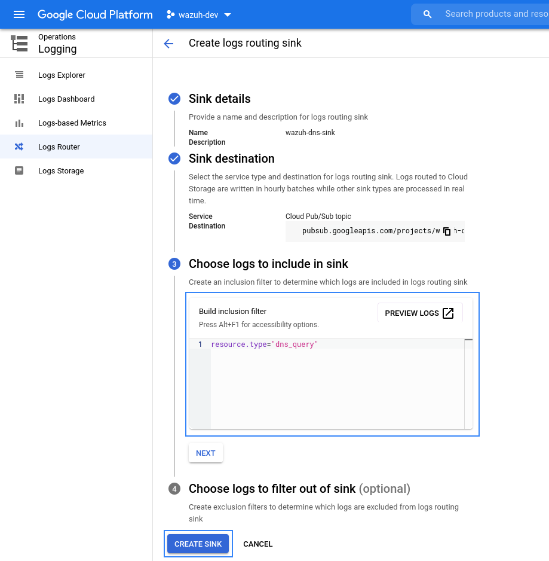This screenshot has height=561, width=549.
Task: Click the Logs Explorer list icon
Action: tap(19, 75)
